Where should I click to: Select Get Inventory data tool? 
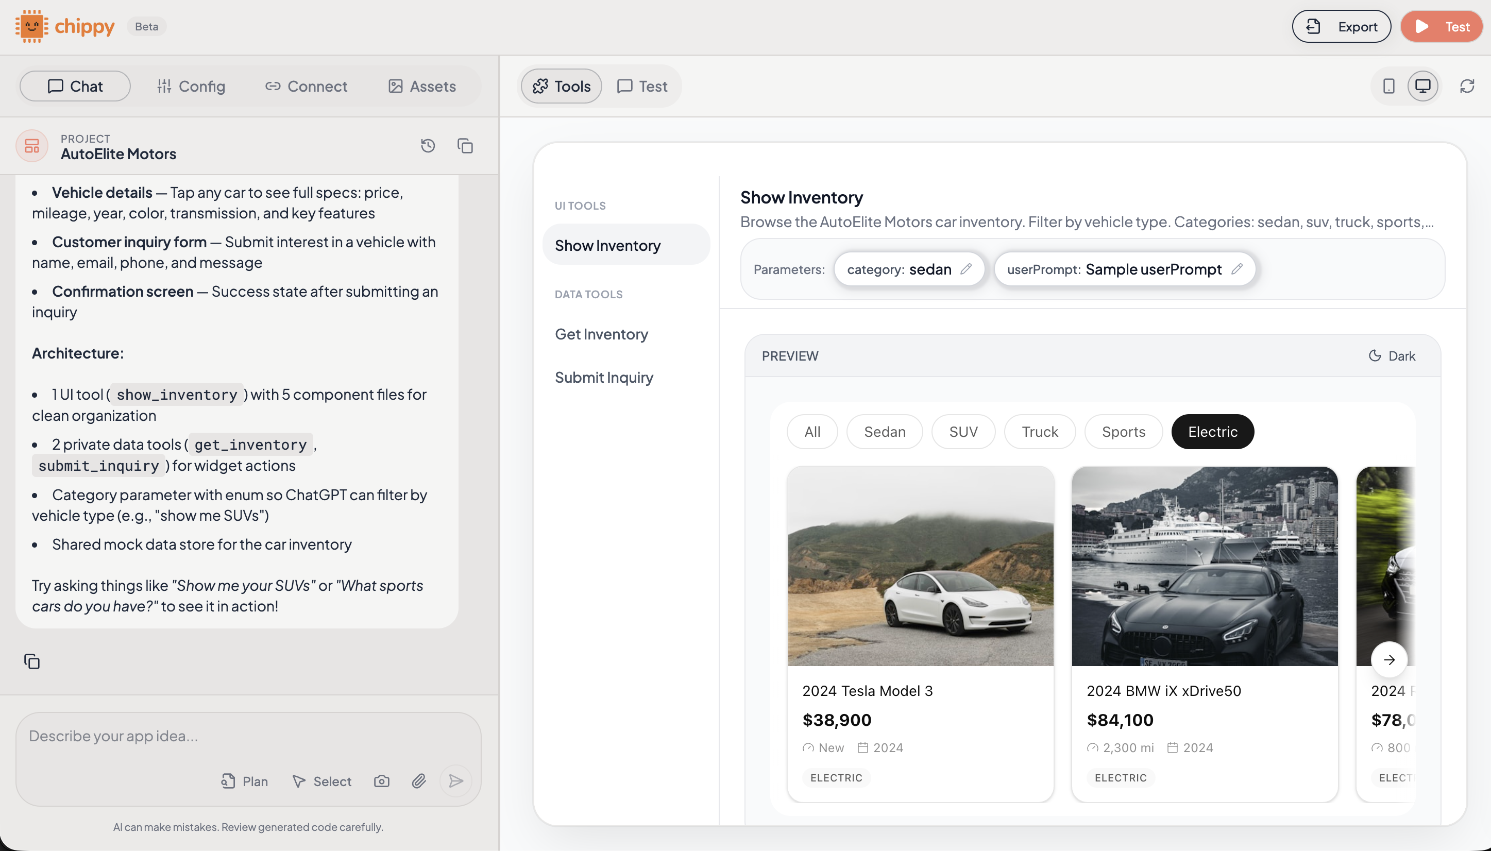[x=626, y=334]
